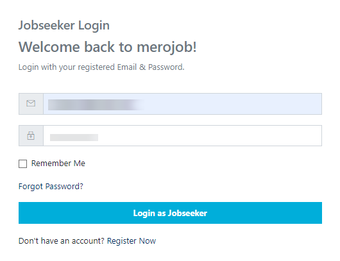
Task: Click the Welcome back to merojob! heading
Action: pos(108,47)
